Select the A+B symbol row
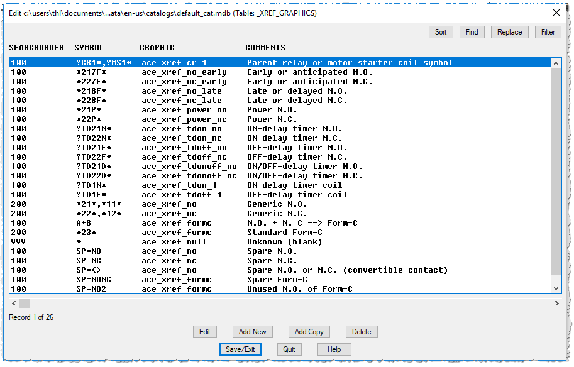The image size is (574, 367). point(280,223)
